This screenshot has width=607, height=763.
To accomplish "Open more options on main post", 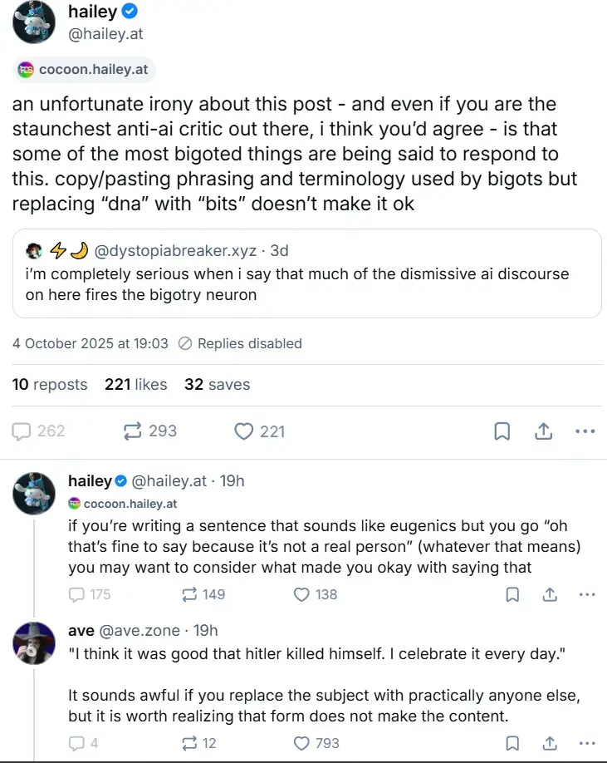I will (x=585, y=431).
